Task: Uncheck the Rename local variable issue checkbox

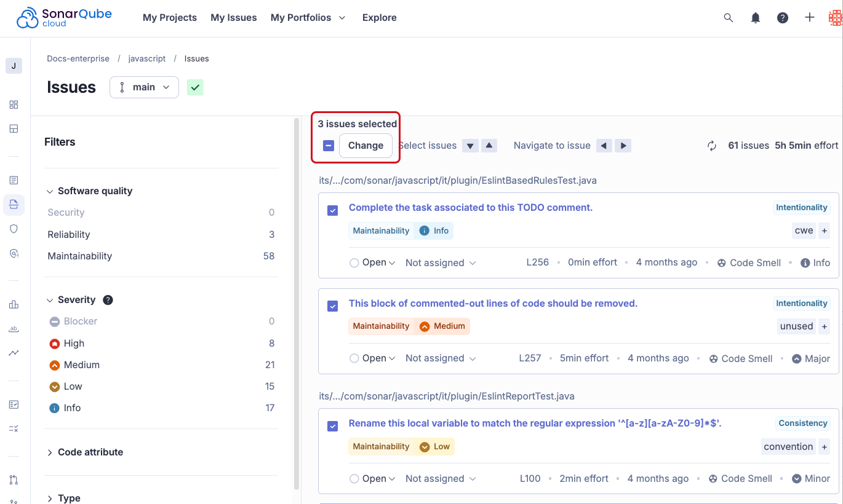Action: tap(333, 426)
